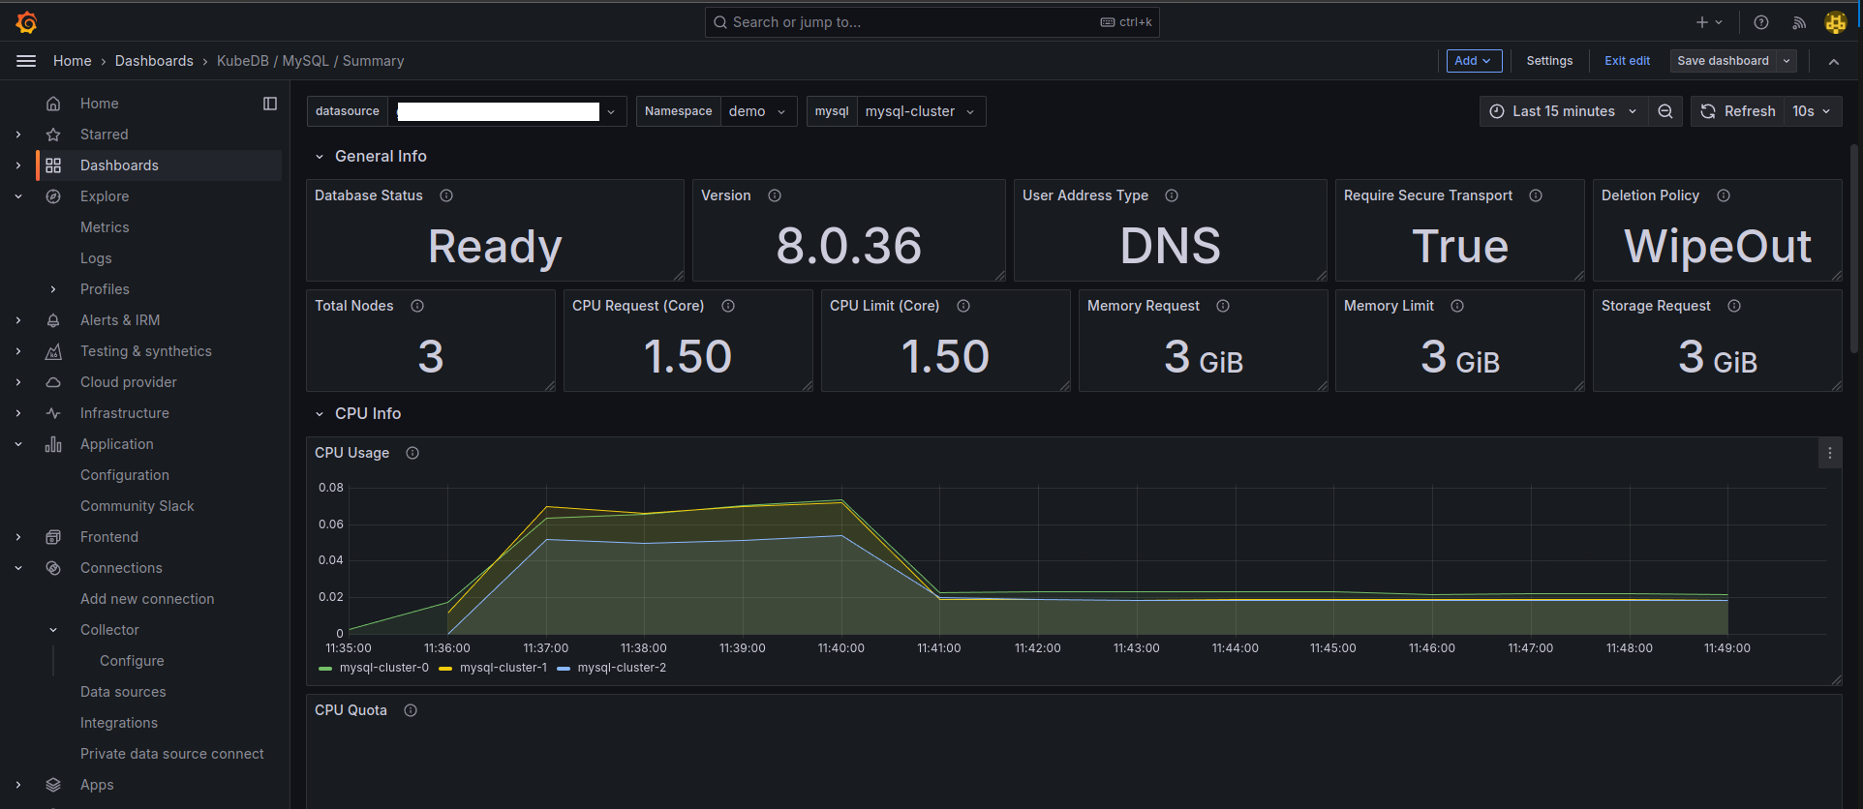Image resolution: width=1863 pixels, height=809 pixels.
Task: Open the datasource dropdown
Action: (x=507, y=111)
